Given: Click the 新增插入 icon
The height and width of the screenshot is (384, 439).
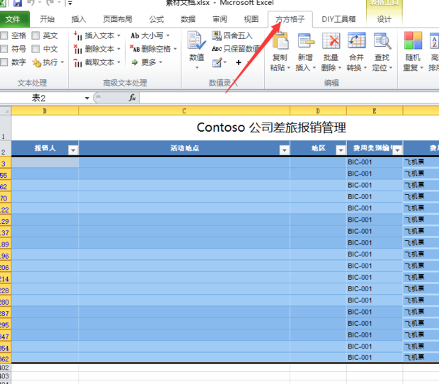Looking at the screenshot, I should click(x=305, y=41).
